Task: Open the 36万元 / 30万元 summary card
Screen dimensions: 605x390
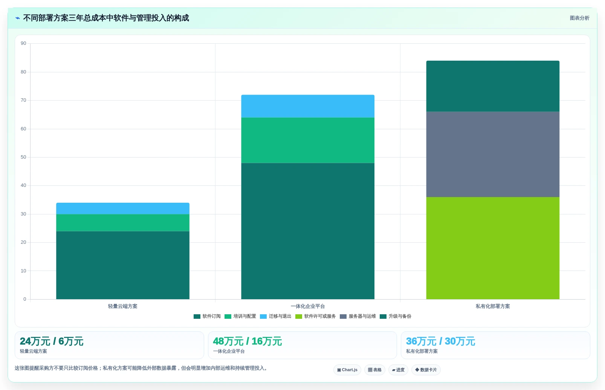Action: 495,345
